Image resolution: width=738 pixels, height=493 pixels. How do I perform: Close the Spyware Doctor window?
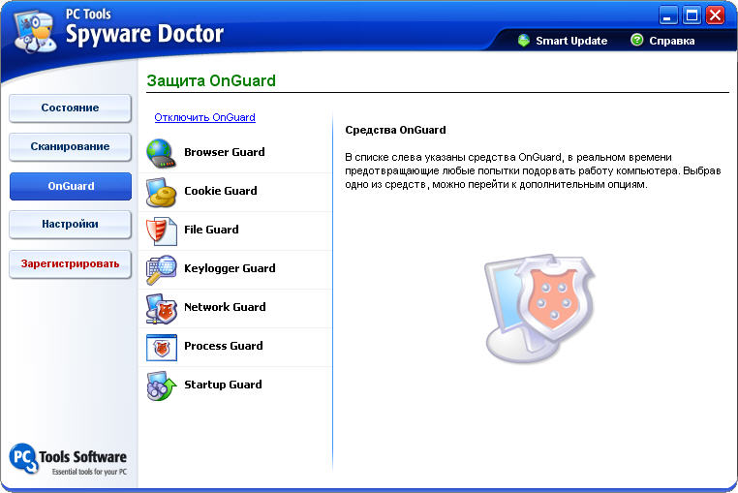click(x=716, y=15)
